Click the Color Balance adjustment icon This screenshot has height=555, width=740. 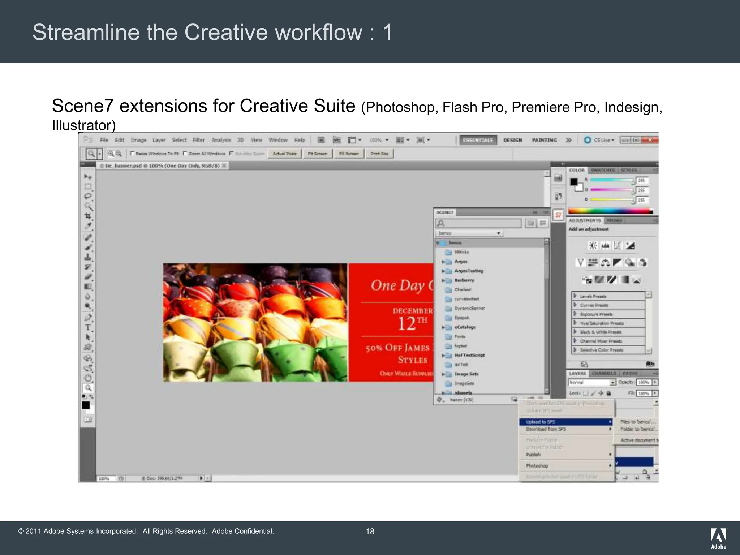point(605,262)
